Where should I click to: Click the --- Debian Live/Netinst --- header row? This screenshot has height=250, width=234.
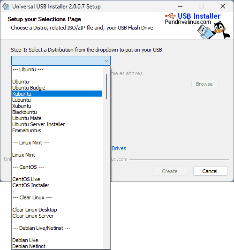click(x=57, y=228)
